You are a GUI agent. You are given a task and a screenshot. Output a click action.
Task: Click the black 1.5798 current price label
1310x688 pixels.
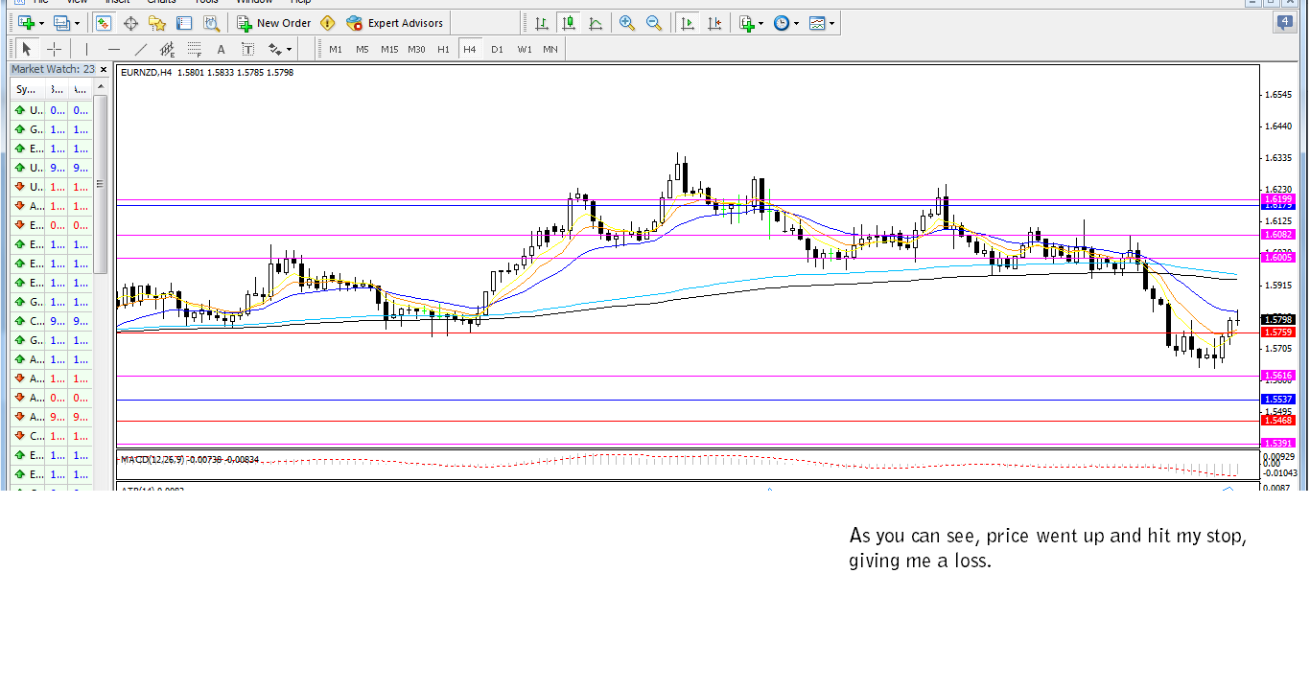[1278, 319]
